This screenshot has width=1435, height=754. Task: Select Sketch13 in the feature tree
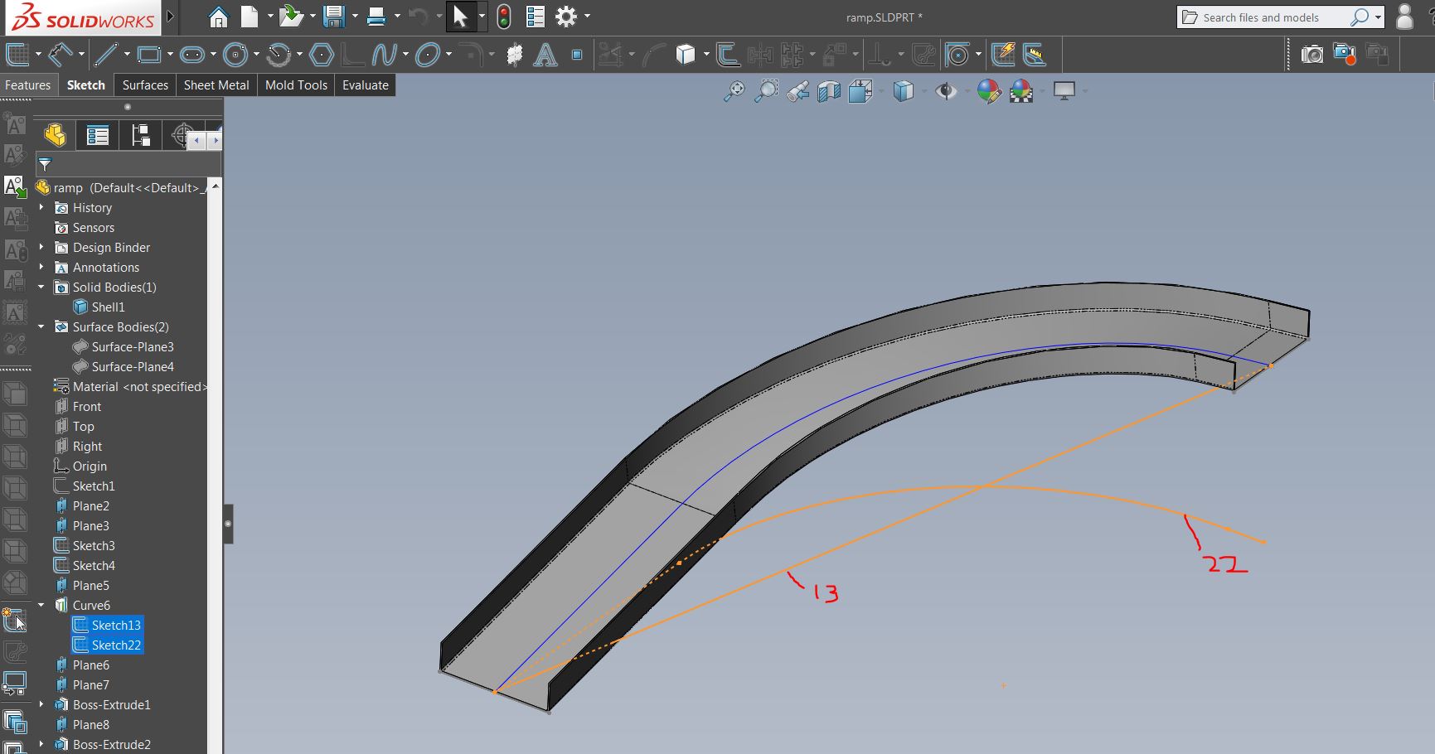(x=108, y=626)
